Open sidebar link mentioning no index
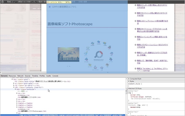185x116 pixels. pyautogui.click(x=152, y=70)
